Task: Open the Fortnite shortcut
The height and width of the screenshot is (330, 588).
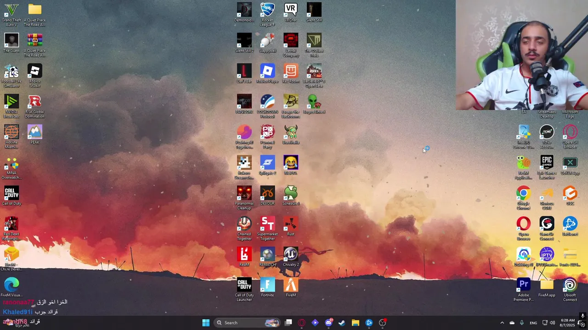Action: [x=267, y=287]
